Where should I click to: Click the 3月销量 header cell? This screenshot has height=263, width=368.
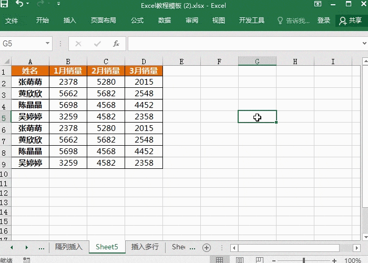click(144, 70)
